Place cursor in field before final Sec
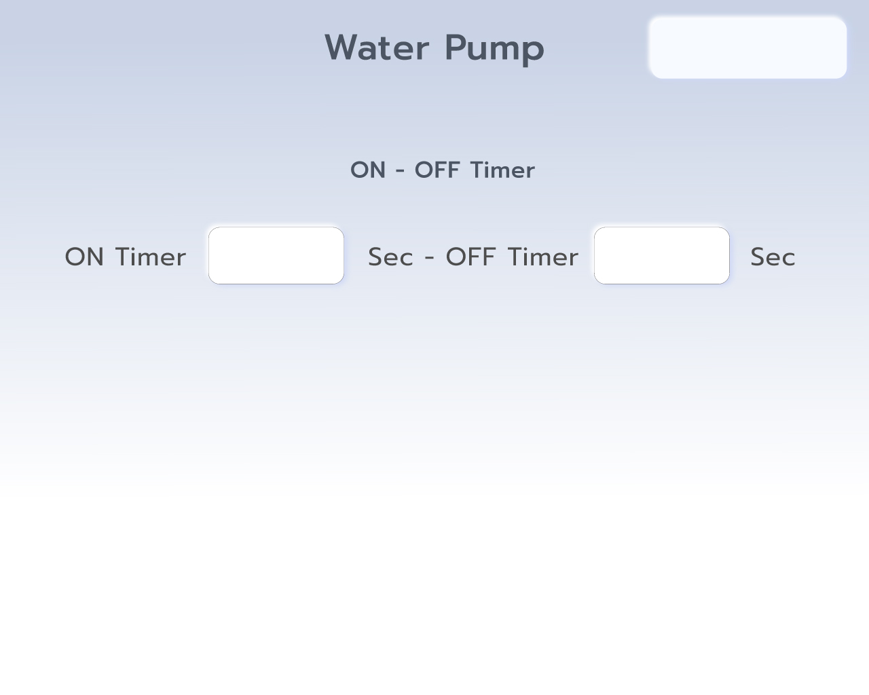Screen dimensions: 869x695 (x=662, y=256)
